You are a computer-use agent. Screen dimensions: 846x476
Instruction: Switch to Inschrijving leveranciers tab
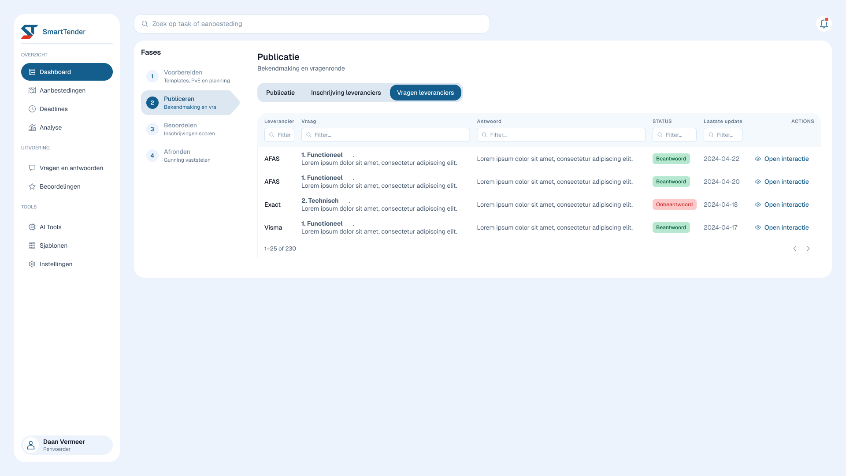point(346,93)
